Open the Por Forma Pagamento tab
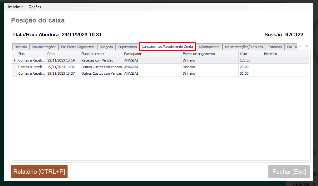This screenshot has width=318, height=186. [78, 47]
